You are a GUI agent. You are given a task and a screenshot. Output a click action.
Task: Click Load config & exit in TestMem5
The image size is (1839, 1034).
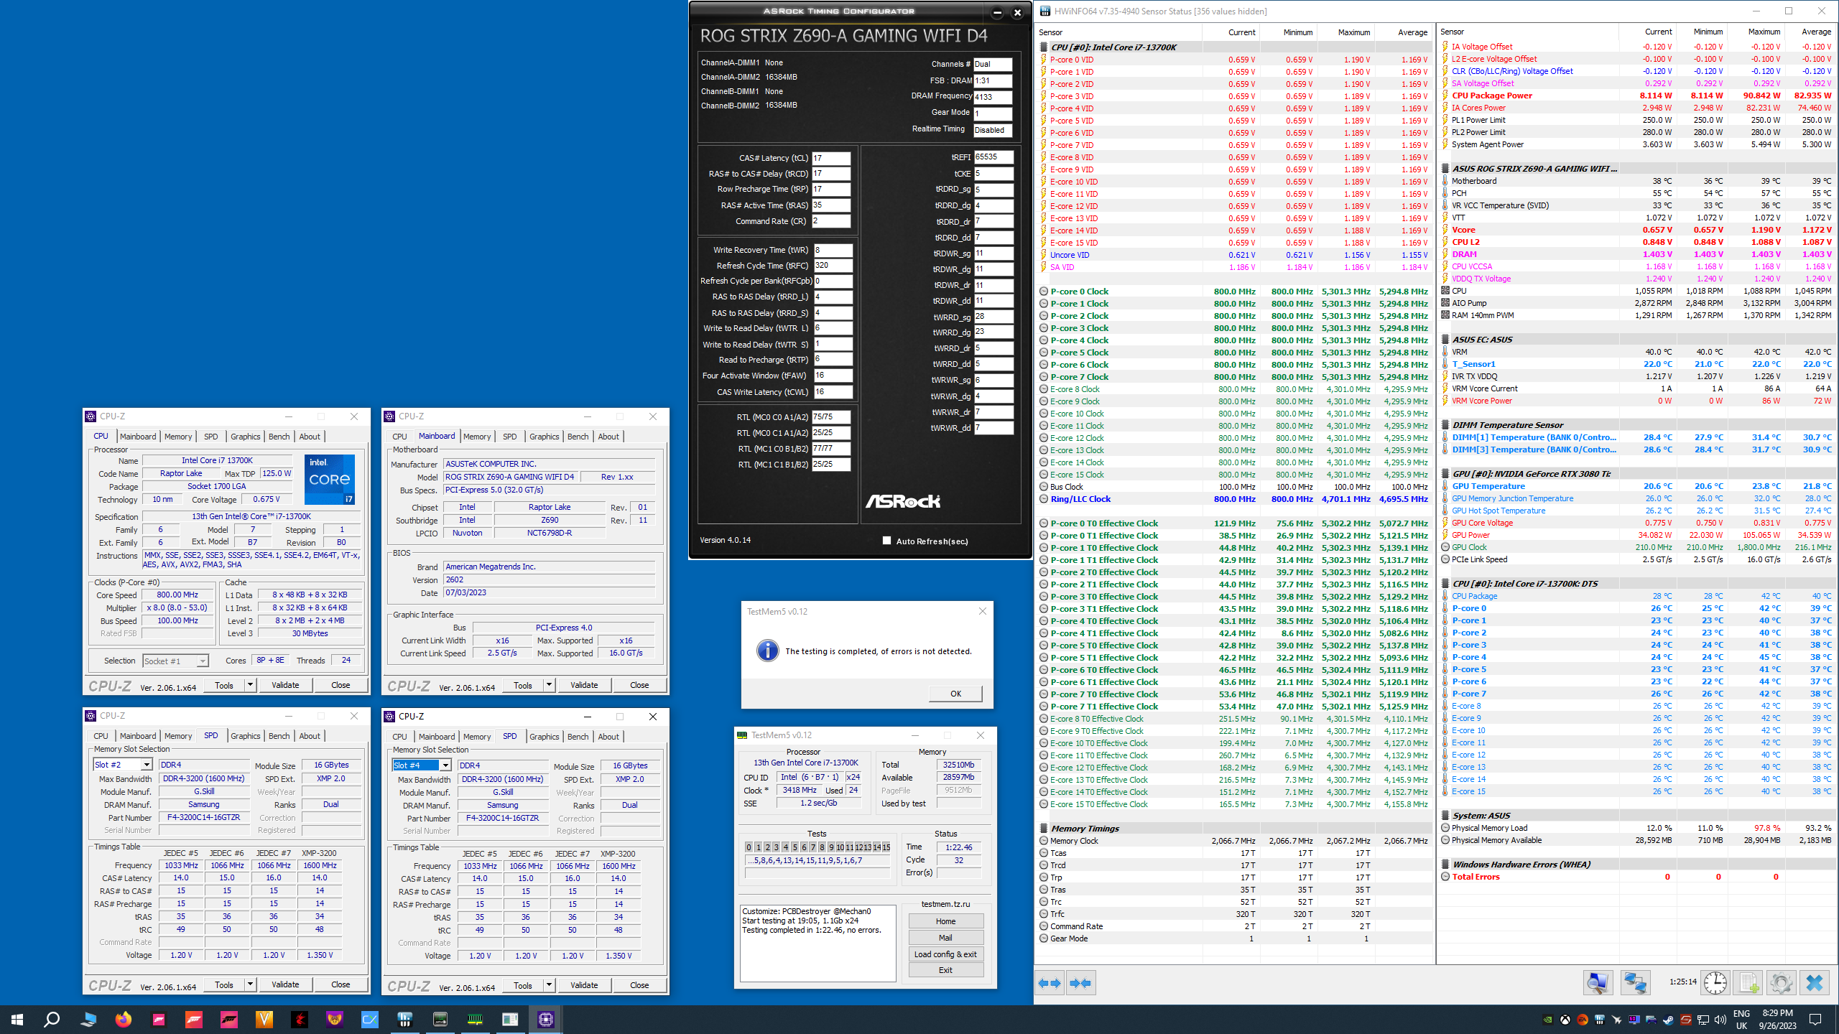(945, 954)
